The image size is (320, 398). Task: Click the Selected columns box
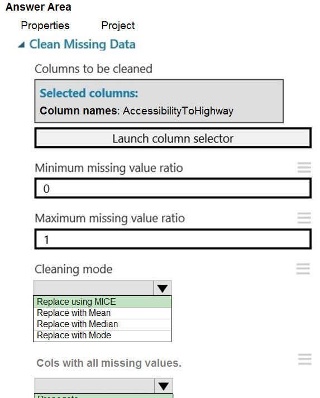pos(159,101)
